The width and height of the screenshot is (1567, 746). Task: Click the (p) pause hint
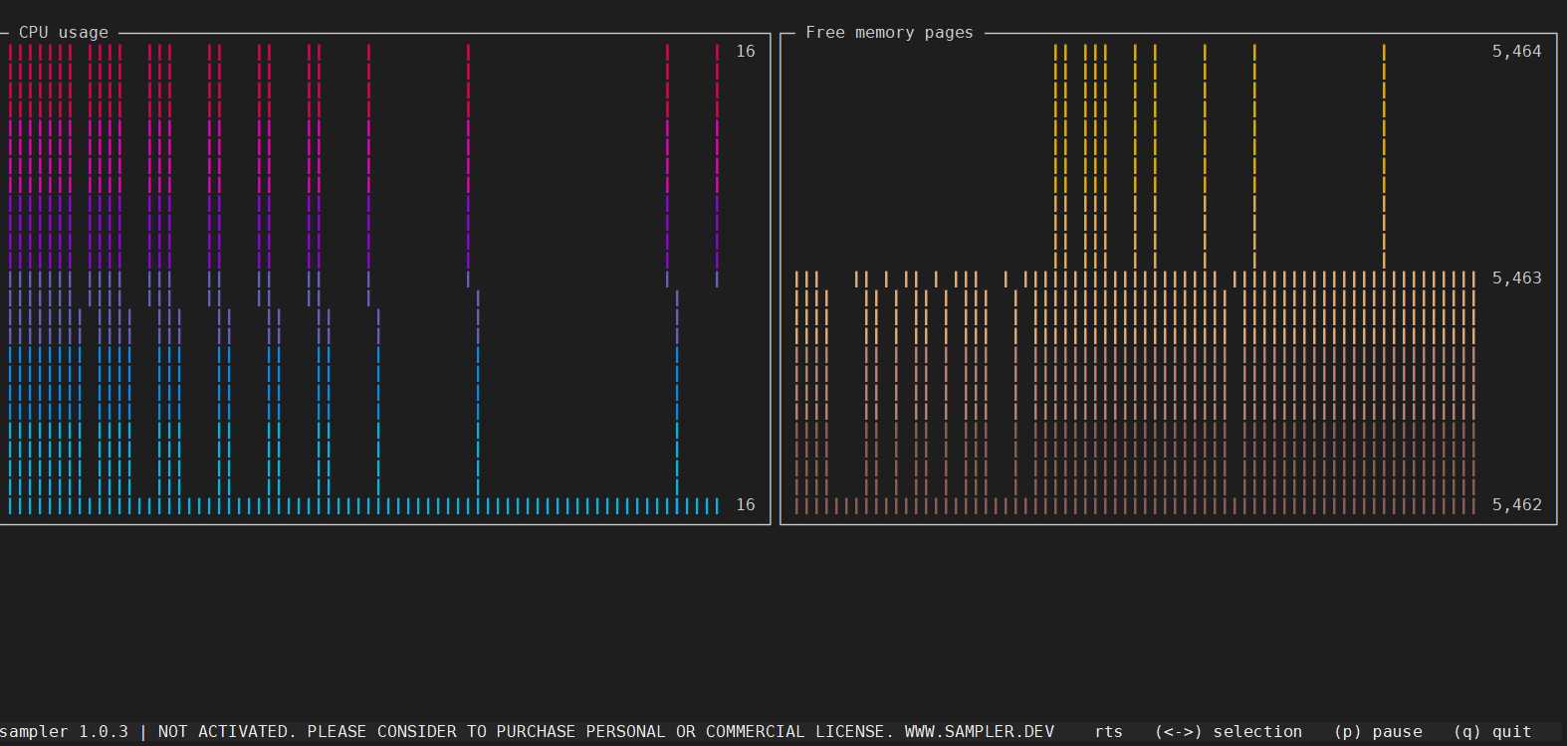tap(1378, 732)
